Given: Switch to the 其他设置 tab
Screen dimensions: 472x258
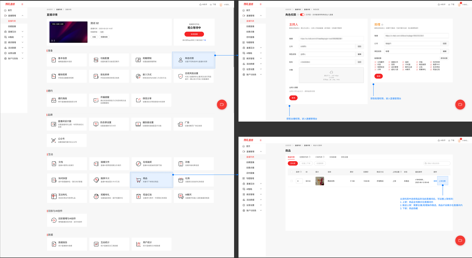Looking at the screenshot, I should [x=344, y=157].
